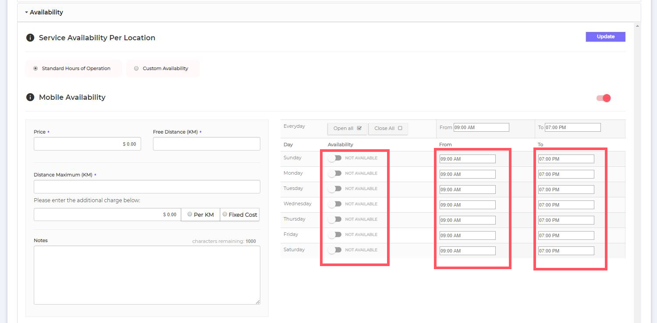657x323 pixels.
Task: Click info icon beside Service Availability Per Location
Action: point(30,38)
